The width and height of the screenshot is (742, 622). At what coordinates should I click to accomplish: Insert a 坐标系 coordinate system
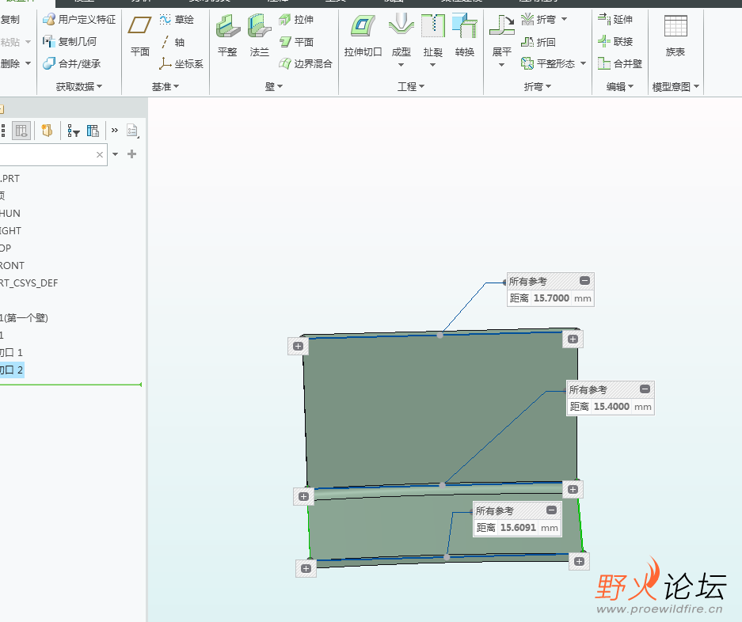pos(181,63)
